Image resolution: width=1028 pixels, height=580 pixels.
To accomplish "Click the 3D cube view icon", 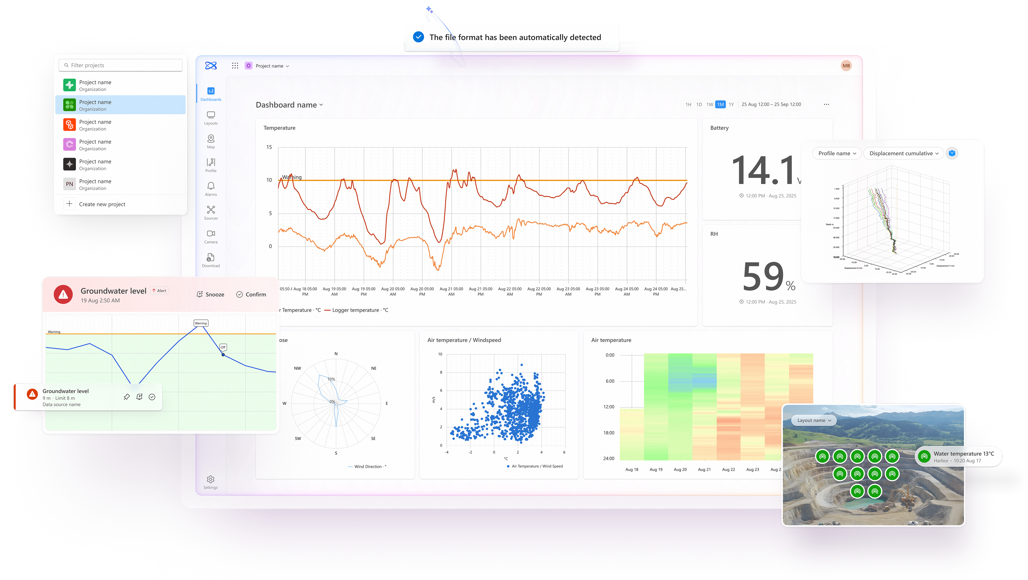I will [x=952, y=153].
